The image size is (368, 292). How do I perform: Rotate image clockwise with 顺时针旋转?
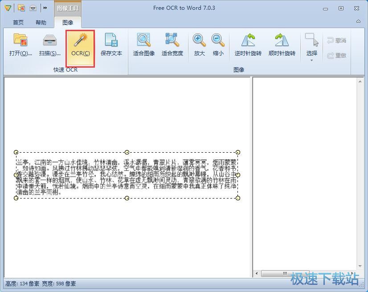(x=282, y=45)
